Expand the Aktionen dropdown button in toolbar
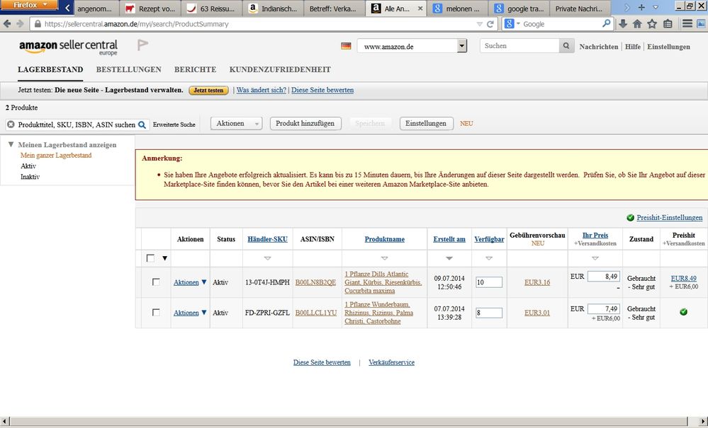 [236, 123]
